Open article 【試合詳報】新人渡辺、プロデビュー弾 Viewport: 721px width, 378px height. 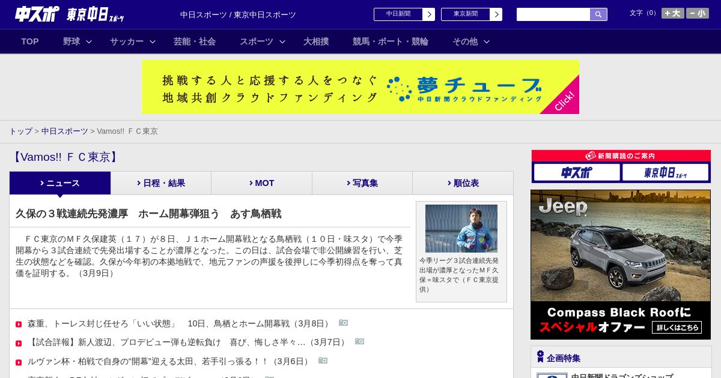pyautogui.click(x=188, y=342)
